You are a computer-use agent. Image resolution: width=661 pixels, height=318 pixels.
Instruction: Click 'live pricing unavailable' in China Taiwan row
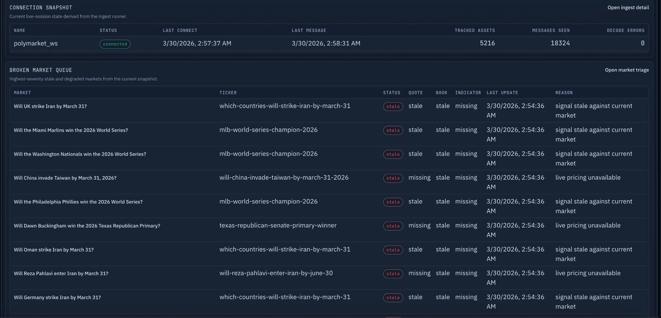[x=588, y=178]
